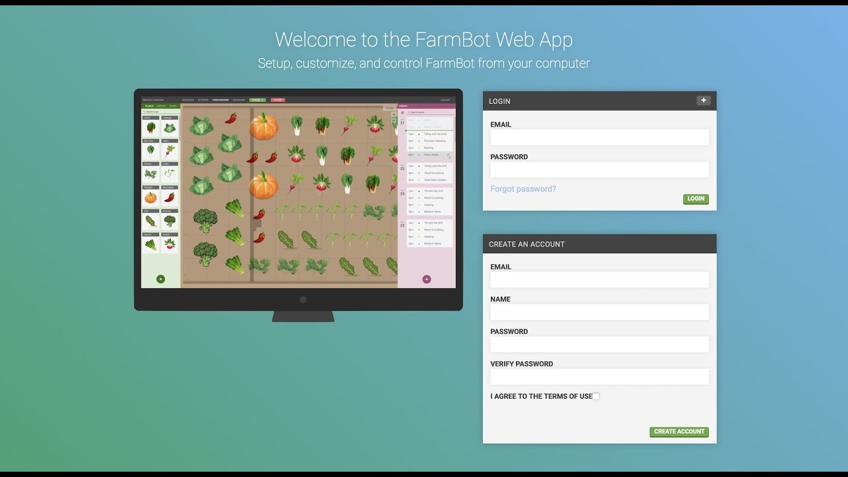
Task: Click the 'I AGREE TO THE TERMS OF USE' label
Action: (x=541, y=396)
